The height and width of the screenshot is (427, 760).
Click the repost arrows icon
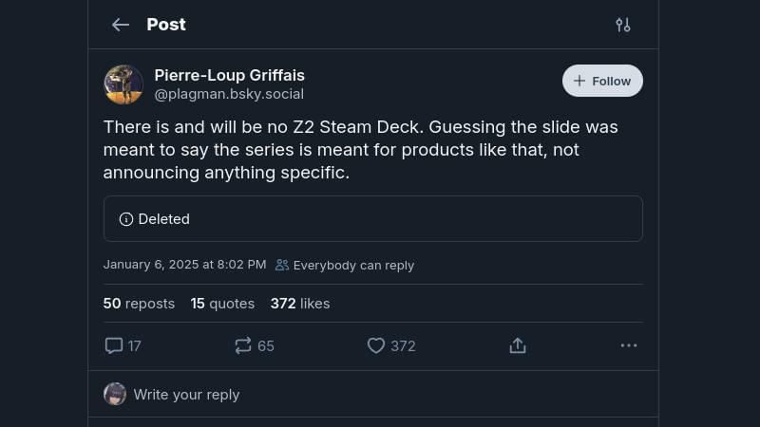(243, 345)
